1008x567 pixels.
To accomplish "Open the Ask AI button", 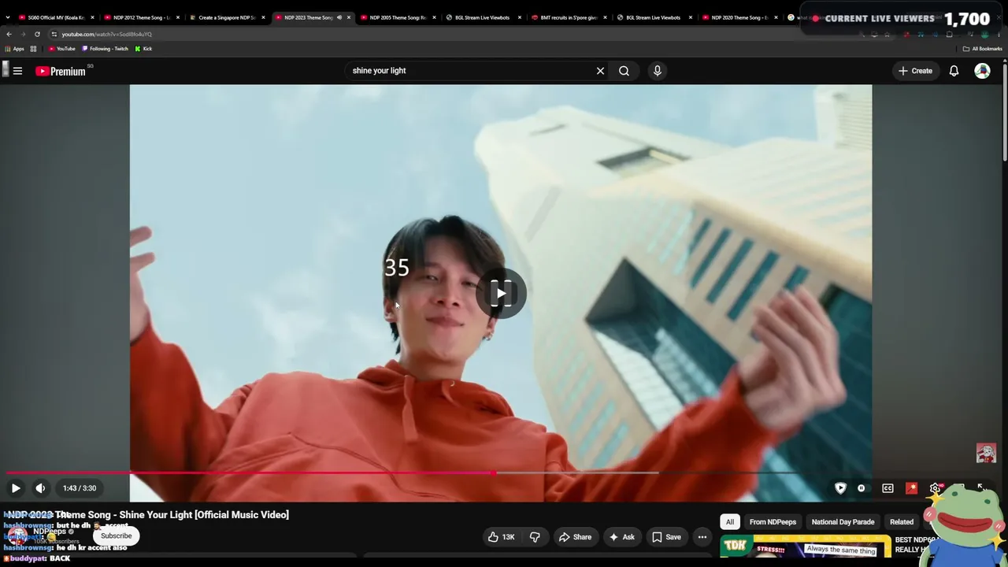I will (x=621, y=537).
